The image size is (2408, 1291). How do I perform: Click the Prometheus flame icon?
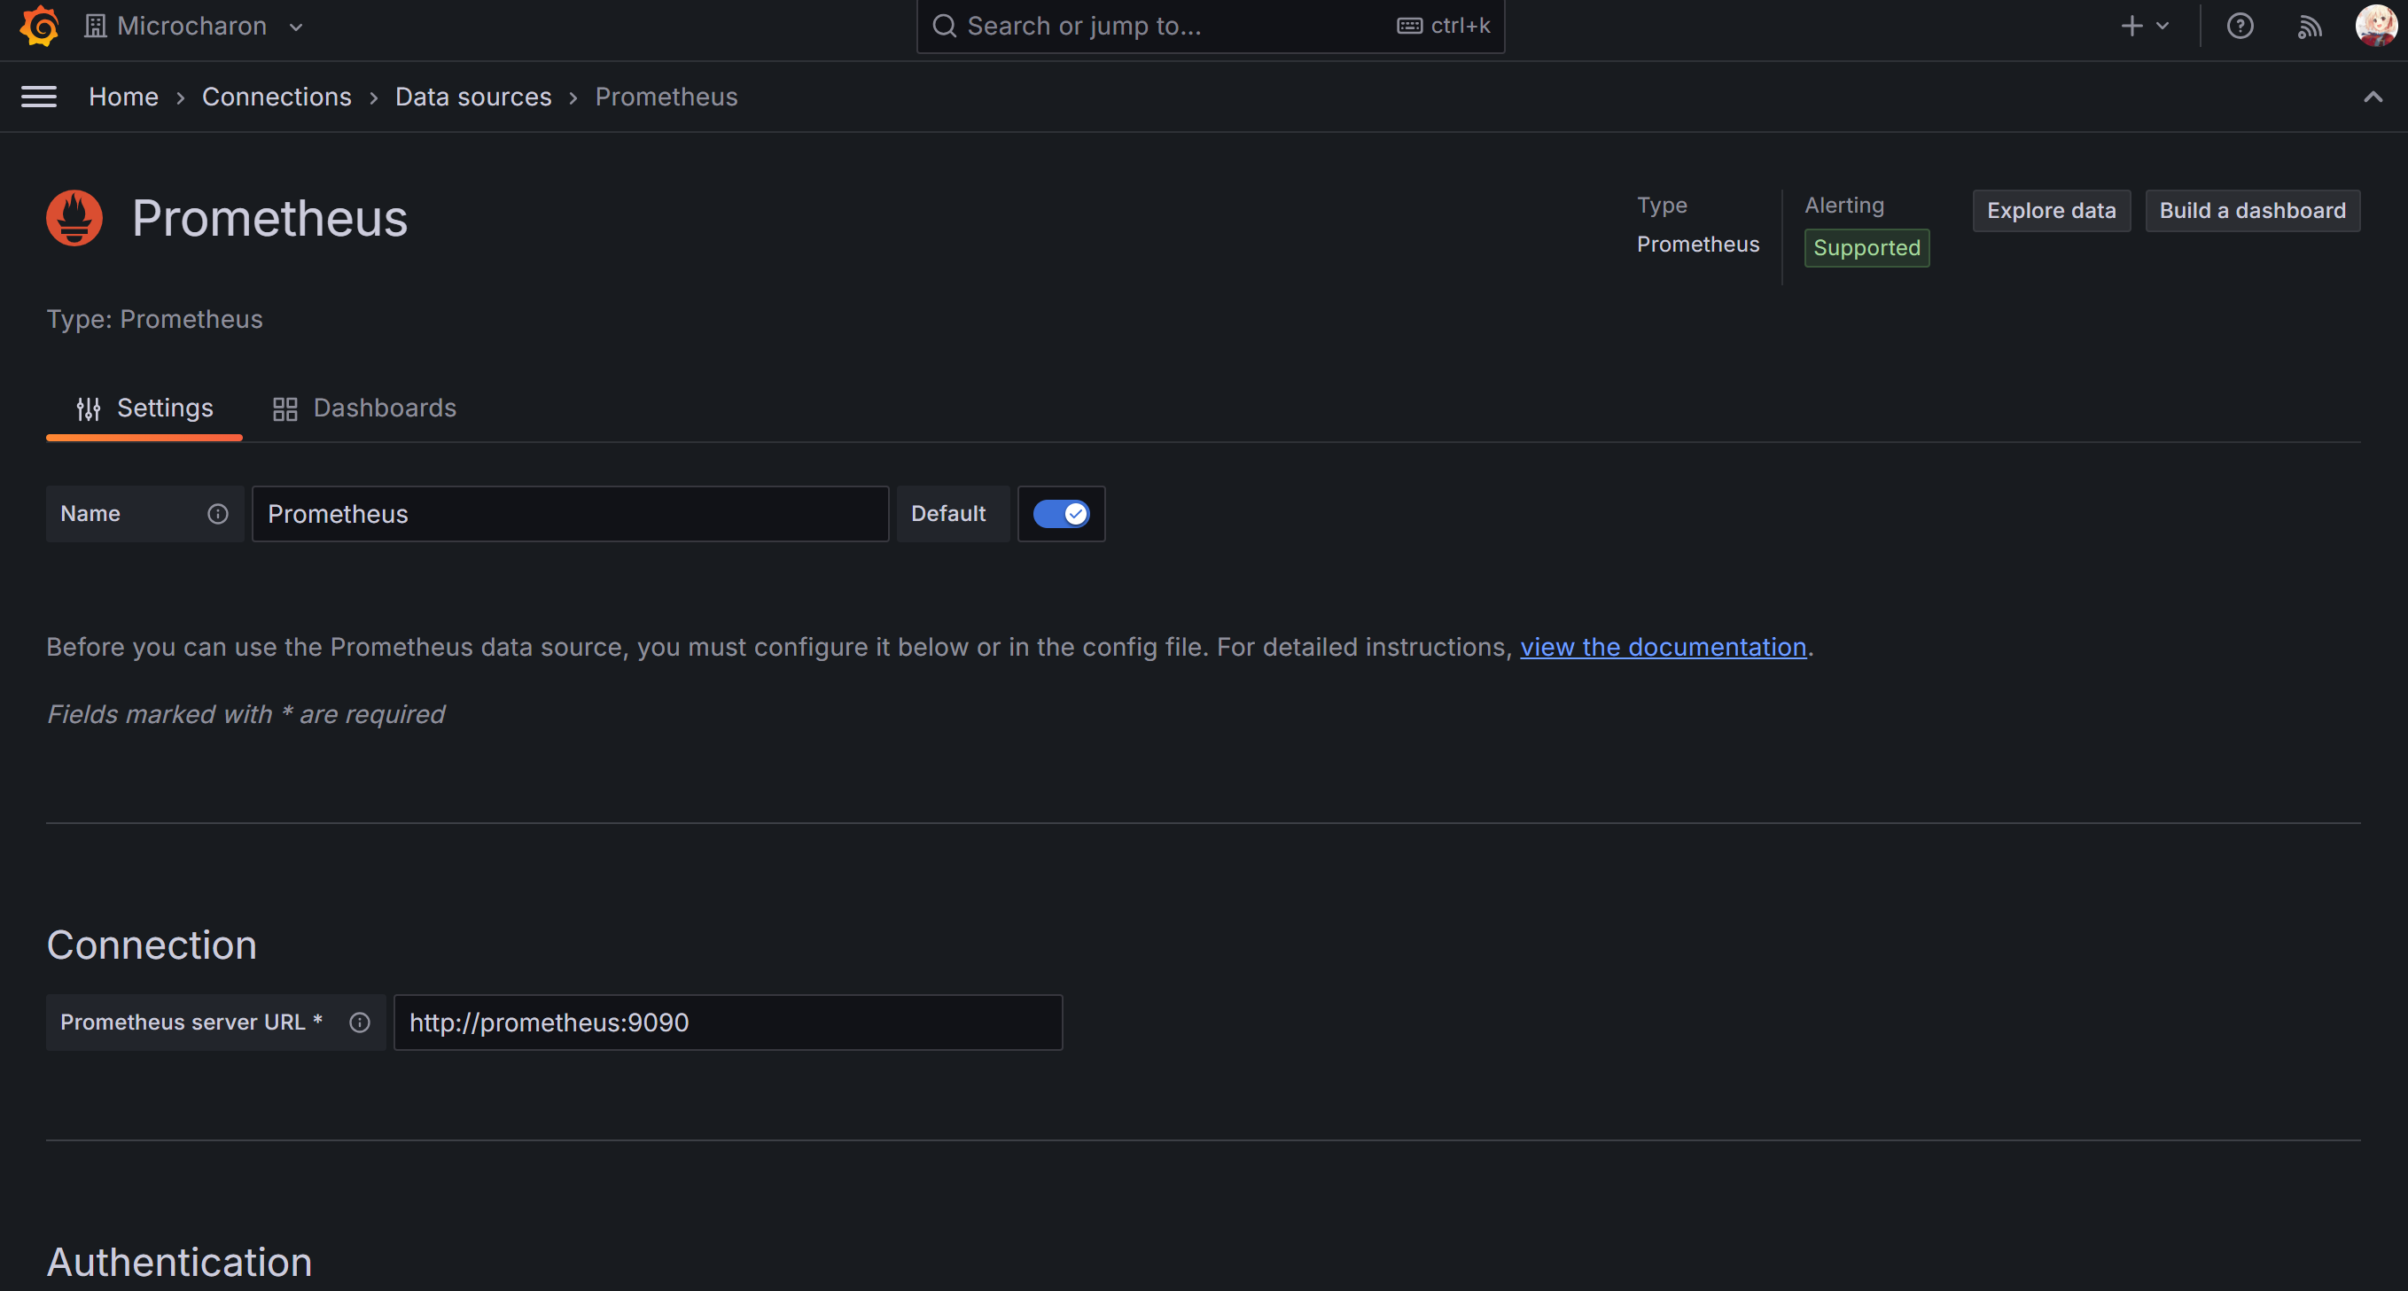pos(74,218)
